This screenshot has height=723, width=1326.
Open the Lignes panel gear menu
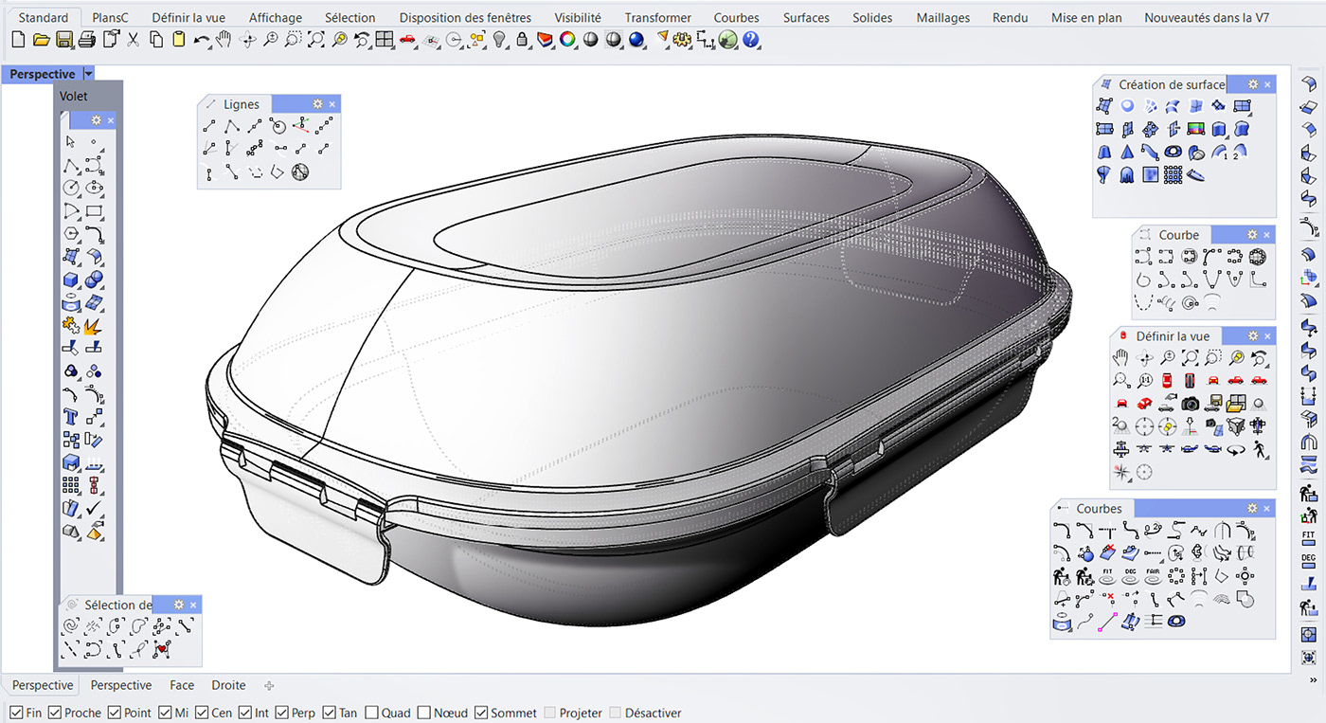coord(317,104)
